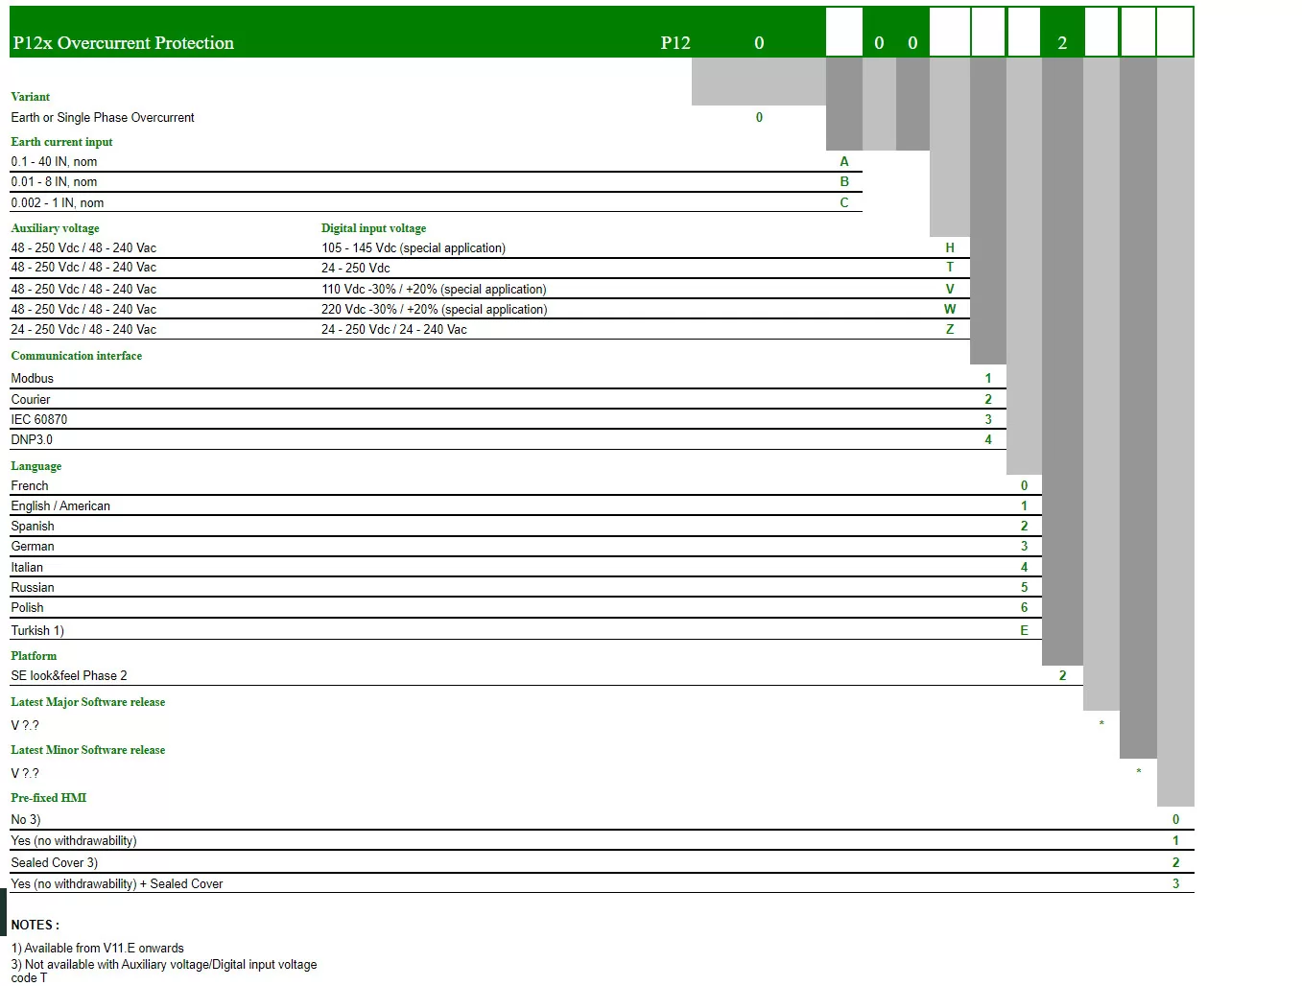Click the 'Sealed Cover 3)' HMI option
1302x986 pixels.
[x=55, y=862]
